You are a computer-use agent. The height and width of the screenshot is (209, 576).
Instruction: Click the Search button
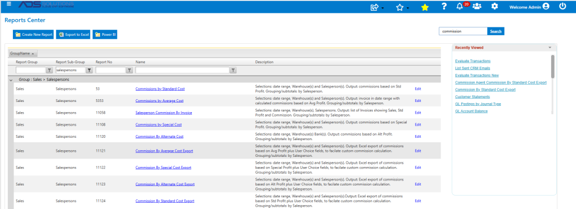coord(496,31)
